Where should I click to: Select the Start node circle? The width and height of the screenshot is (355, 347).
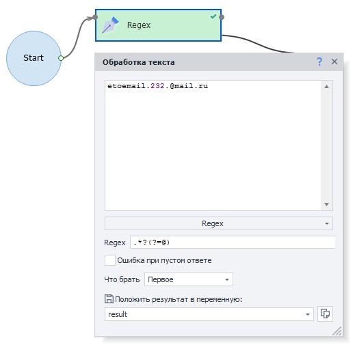click(x=34, y=58)
